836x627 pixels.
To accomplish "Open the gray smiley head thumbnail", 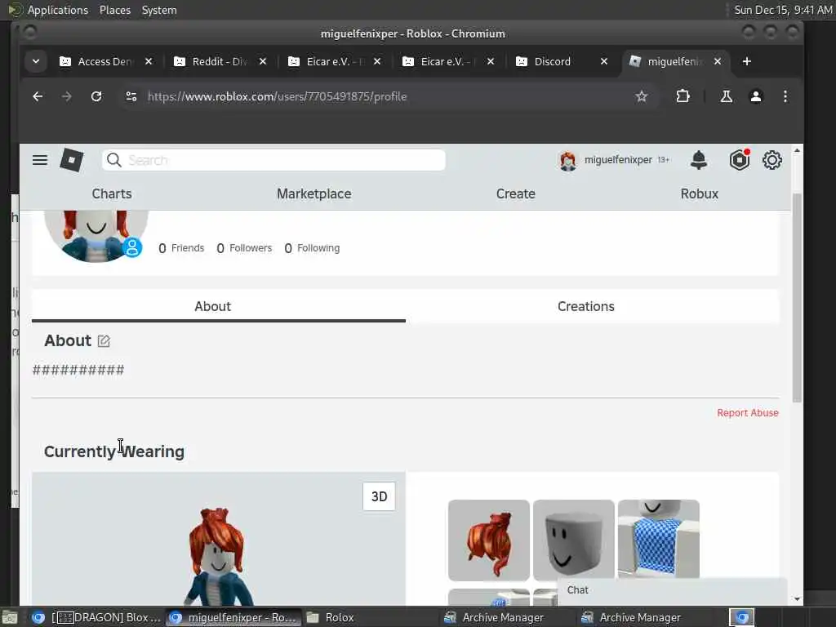I will point(574,540).
